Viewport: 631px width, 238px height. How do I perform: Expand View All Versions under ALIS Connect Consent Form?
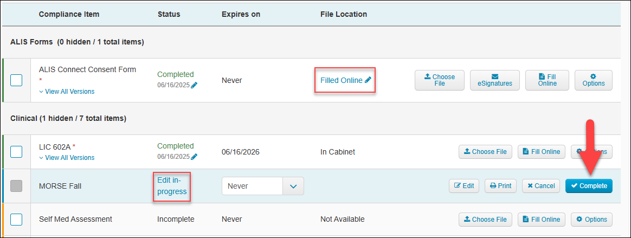click(67, 92)
